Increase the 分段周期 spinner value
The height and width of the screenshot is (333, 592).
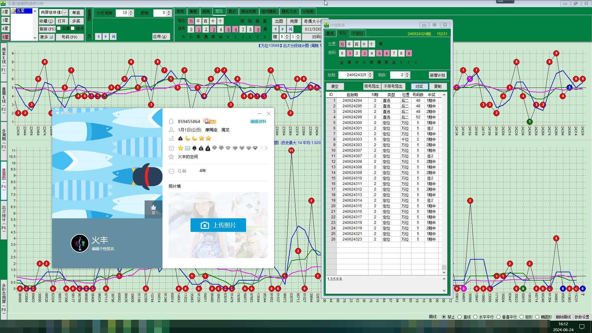131,11
